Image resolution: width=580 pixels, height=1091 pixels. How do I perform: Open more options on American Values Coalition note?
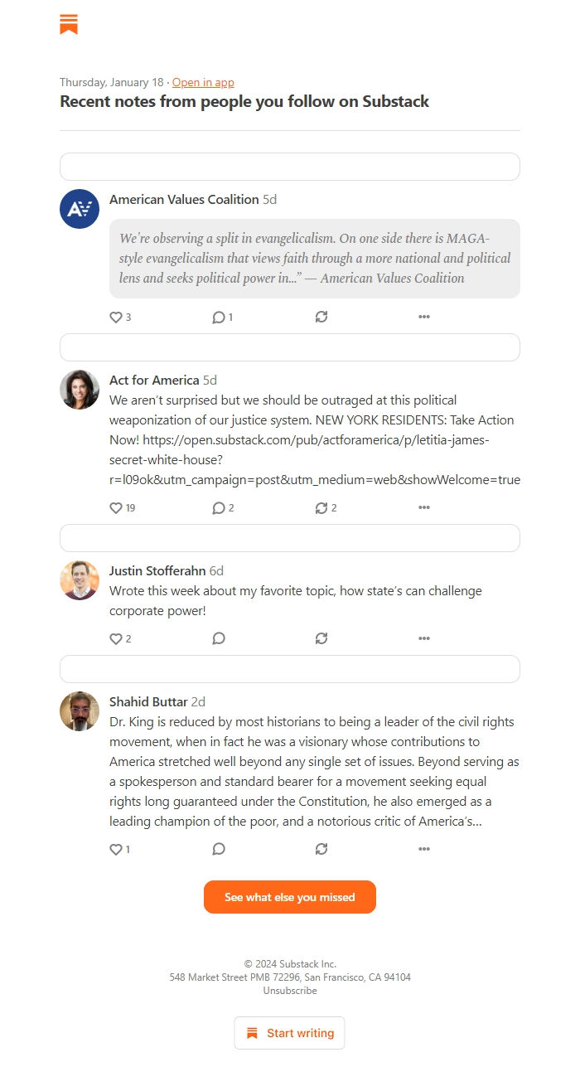click(x=424, y=317)
